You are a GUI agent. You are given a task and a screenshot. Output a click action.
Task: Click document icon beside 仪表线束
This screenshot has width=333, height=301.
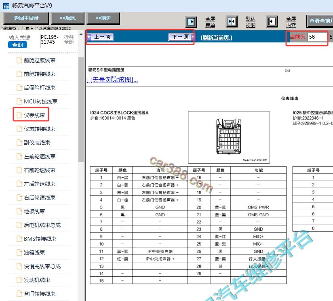[x=19, y=115]
